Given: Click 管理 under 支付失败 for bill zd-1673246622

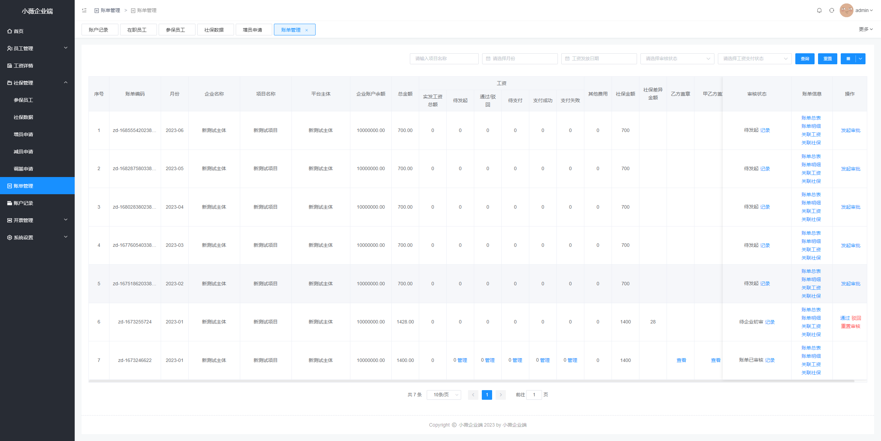Looking at the screenshot, I should 572,360.
